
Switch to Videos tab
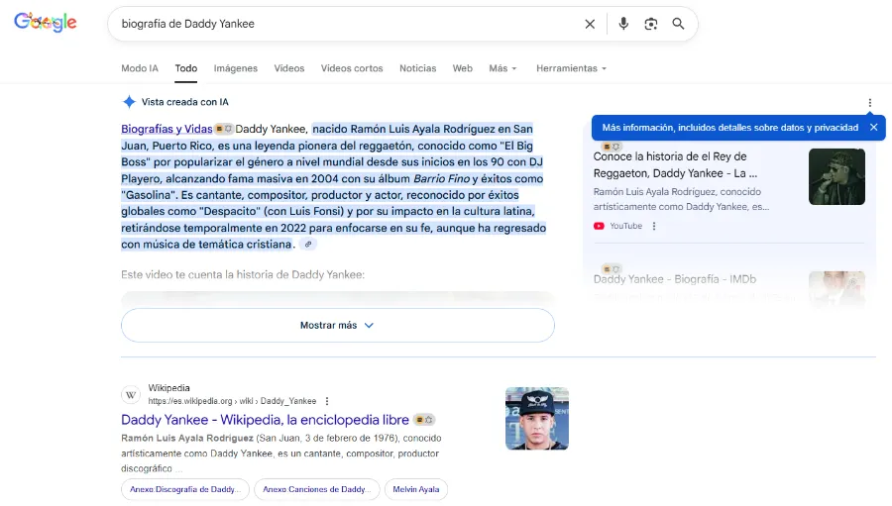289,68
